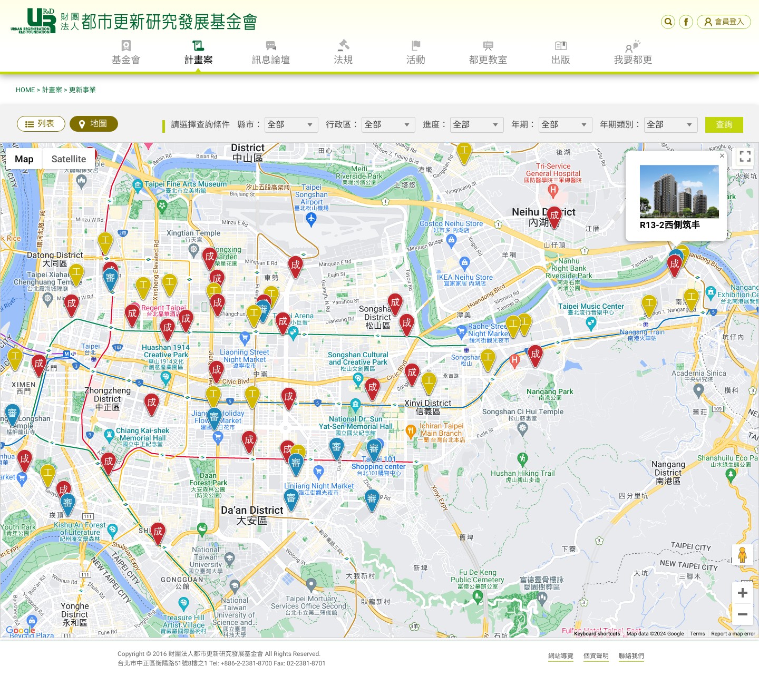Click the Taipei Songshan Airport map icon
Screen dimensions: 759x676
tap(311, 219)
